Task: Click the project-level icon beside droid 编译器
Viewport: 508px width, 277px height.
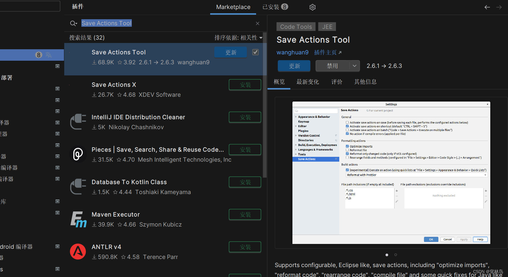Action: (x=57, y=246)
